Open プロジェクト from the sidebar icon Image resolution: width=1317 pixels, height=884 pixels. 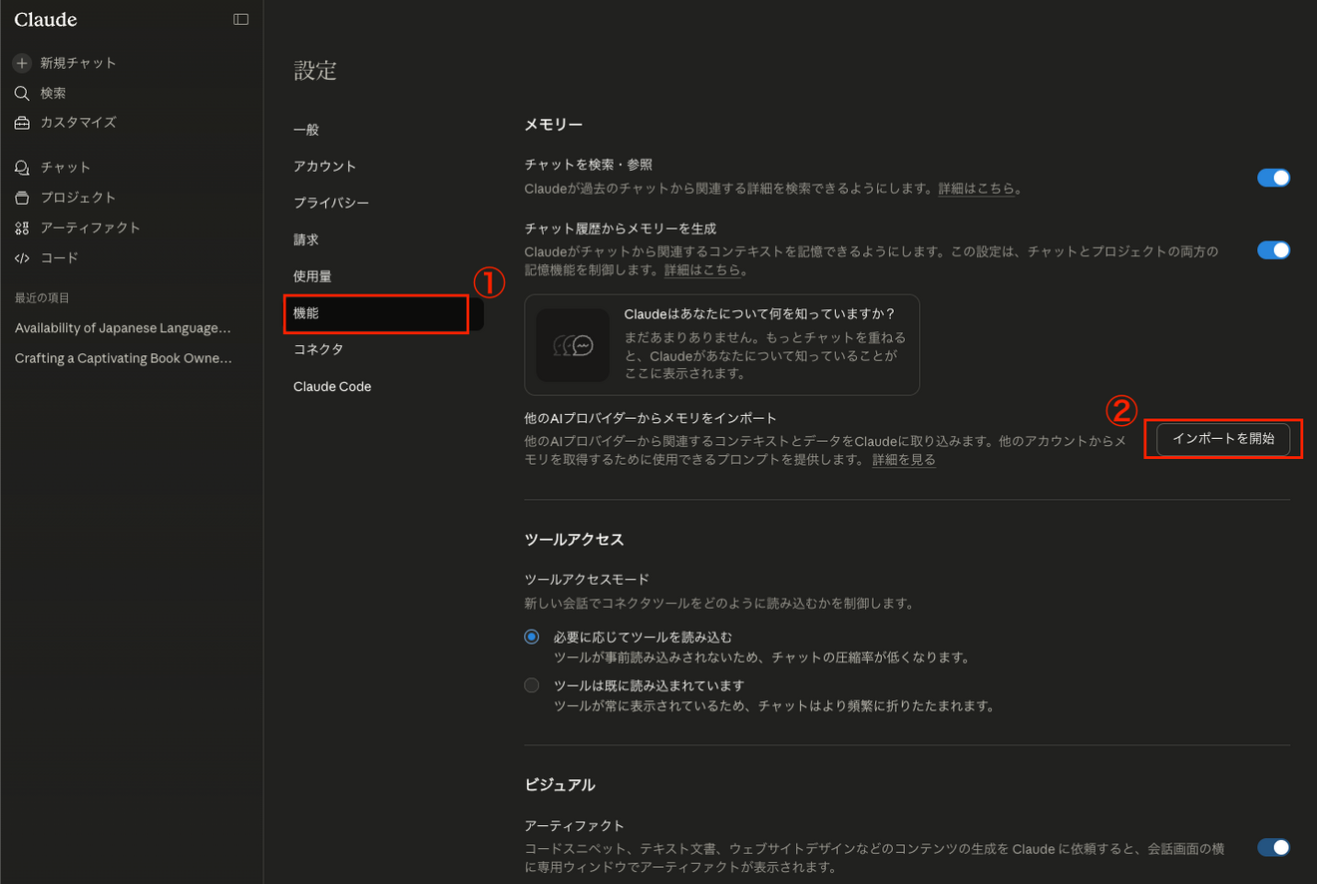pyautogui.click(x=21, y=198)
